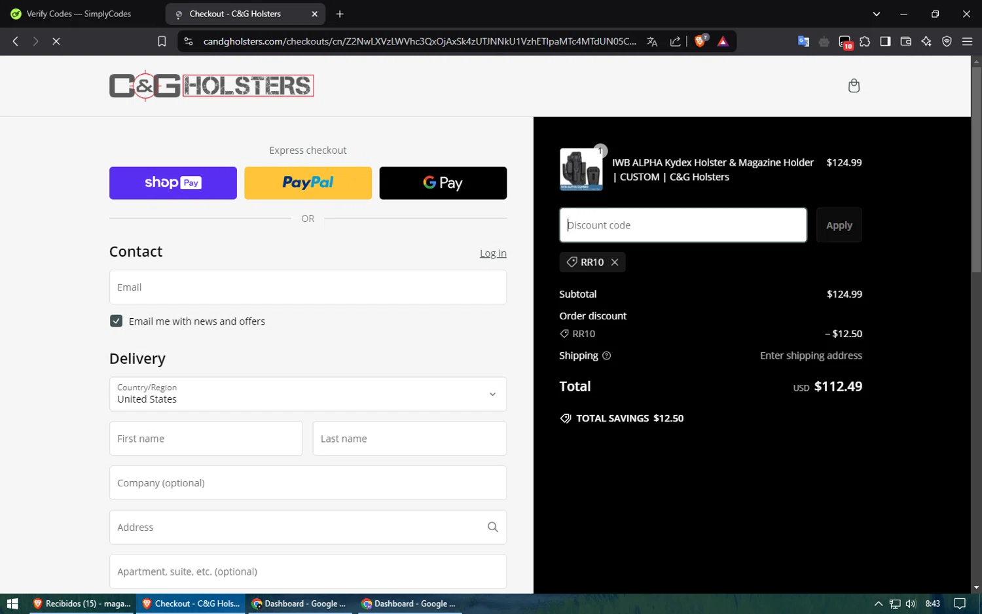The height and width of the screenshot is (614, 982).
Task: Pay with Shop Pay
Action: (x=173, y=183)
